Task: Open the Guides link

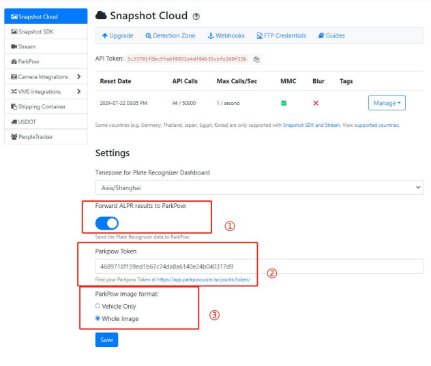Action: coord(331,35)
